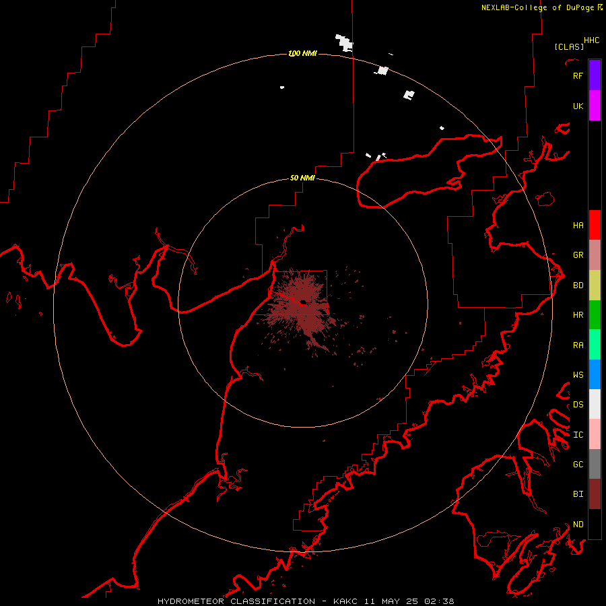Viewport: 606px width, 606px height.
Task: Select the WS blue legend swatch
Action: (x=595, y=374)
